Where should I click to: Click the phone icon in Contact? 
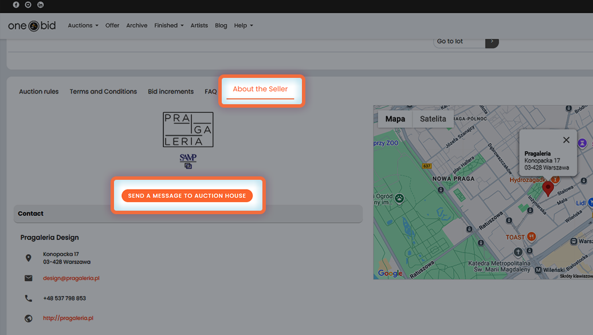click(29, 298)
